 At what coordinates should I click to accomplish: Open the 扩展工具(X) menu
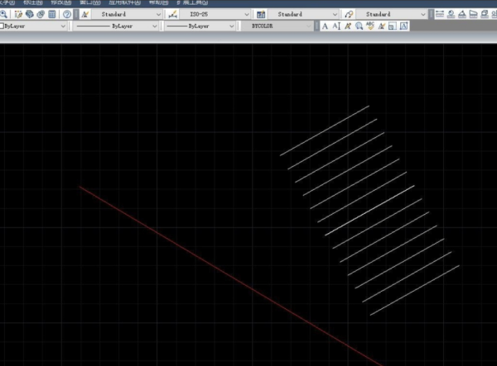(x=192, y=2)
